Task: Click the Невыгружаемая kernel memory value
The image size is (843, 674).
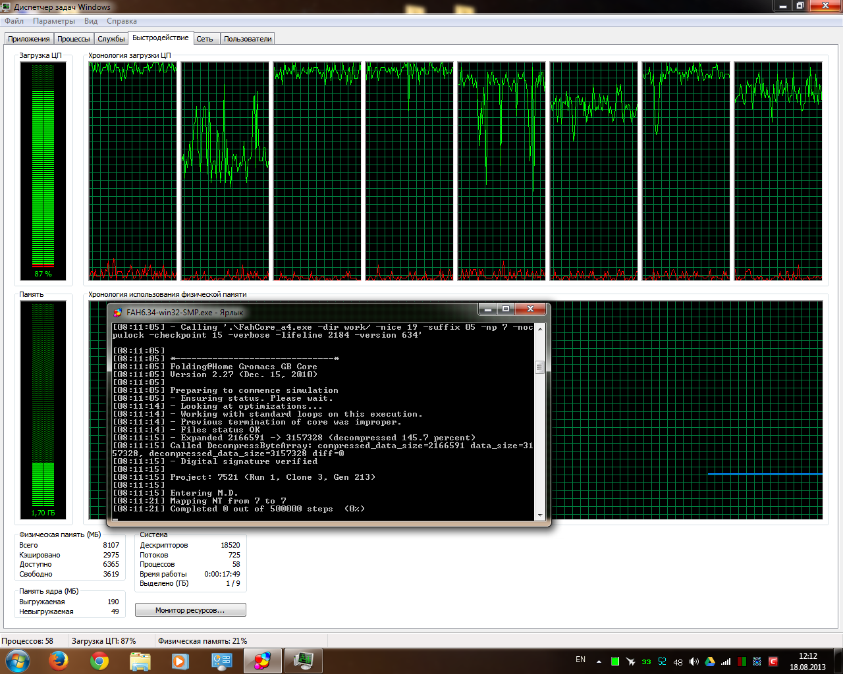Action: (x=115, y=611)
